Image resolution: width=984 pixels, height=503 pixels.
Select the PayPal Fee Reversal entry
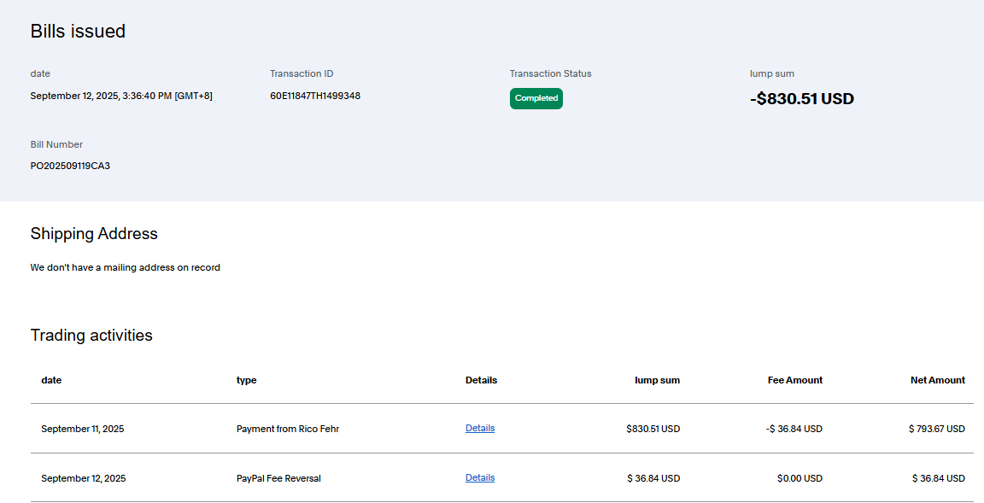tap(278, 478)
